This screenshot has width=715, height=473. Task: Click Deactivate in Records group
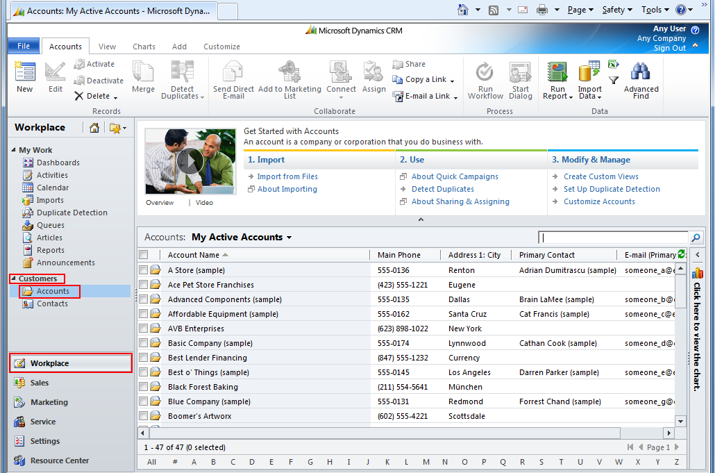click(x=99, y=81)
